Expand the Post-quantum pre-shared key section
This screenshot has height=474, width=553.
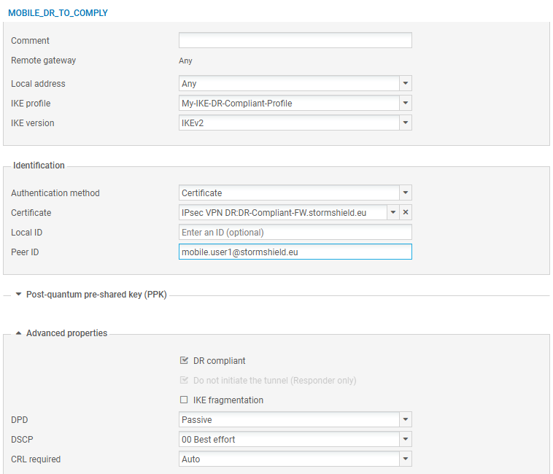(x=19, y=295)
